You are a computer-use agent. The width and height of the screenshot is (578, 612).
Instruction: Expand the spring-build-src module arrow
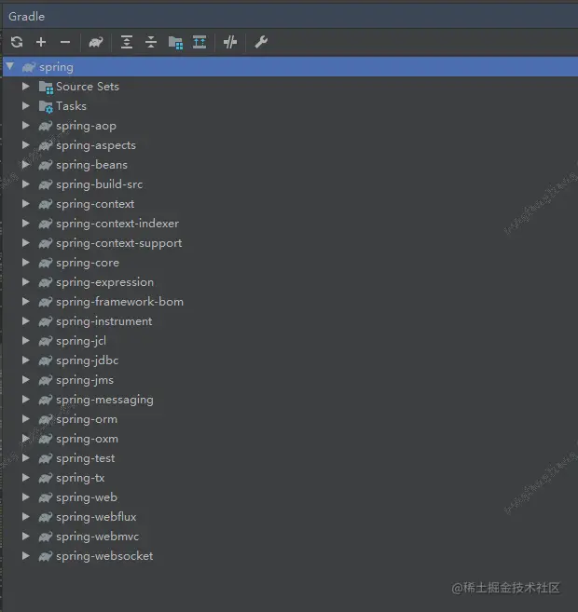point(26,184)
